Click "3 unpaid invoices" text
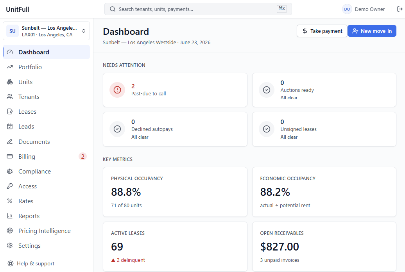 tap(280, 260)
